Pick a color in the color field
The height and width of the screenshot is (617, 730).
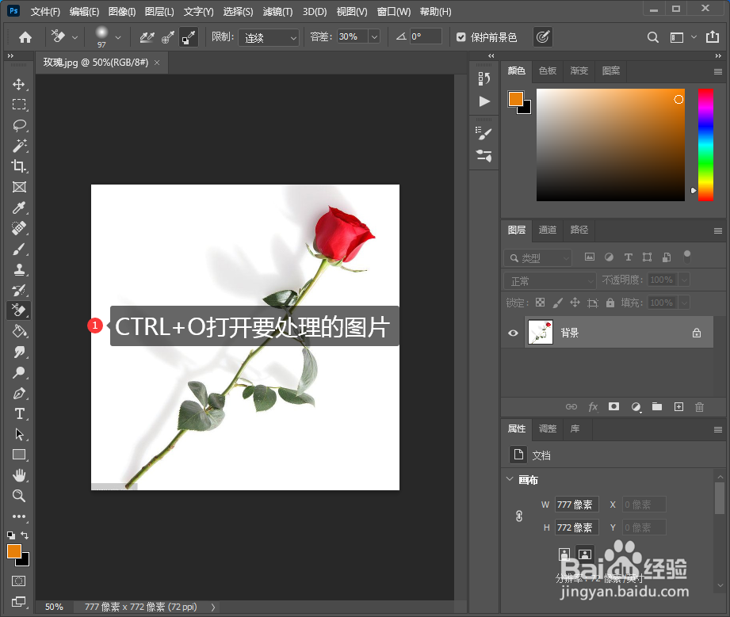click(x=610, y=145)
